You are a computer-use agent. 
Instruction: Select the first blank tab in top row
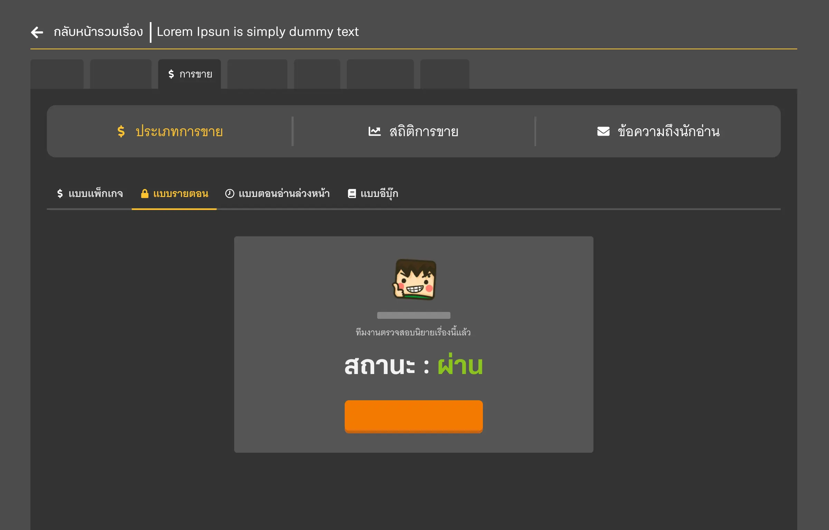pyautogui.click(x=57, y=74)
